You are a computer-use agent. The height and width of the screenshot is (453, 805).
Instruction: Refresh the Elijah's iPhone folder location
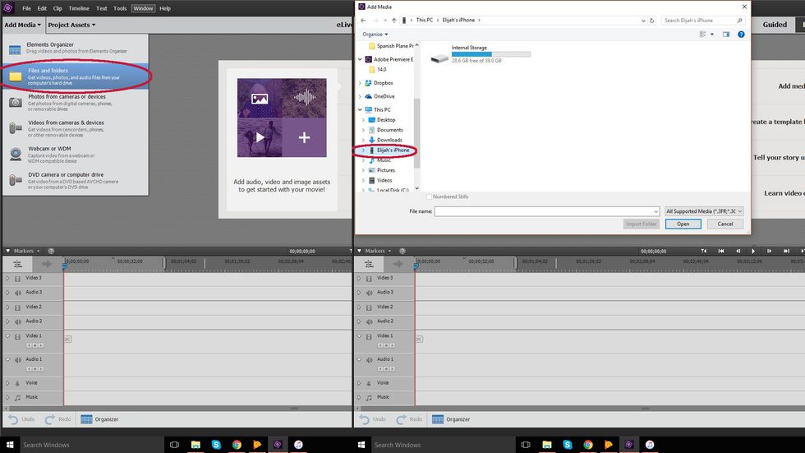click(653, 20)
